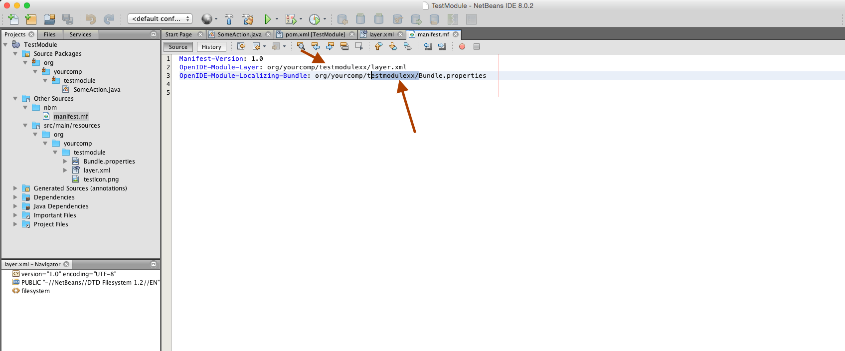This screenshot has height=351, width=845.
Task: Click the Build Project hammer icon
Action: (229, 19)
